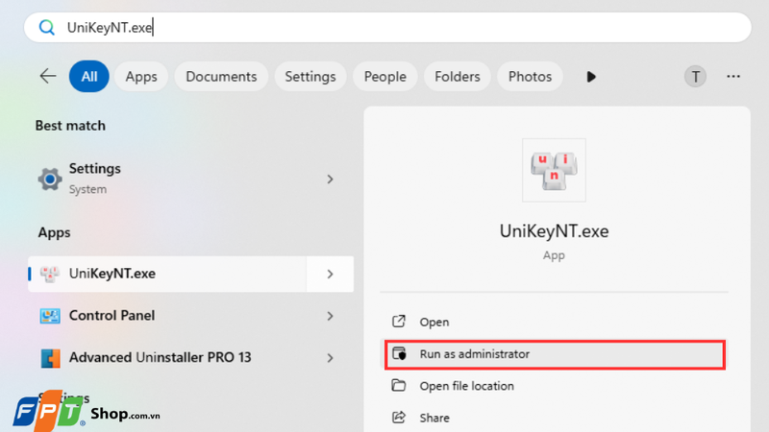The width and height of the screenshot is (769, 432).
Task: Click the UniKeyNT.exe title in preview pane
Action: (x=554, y=230)
